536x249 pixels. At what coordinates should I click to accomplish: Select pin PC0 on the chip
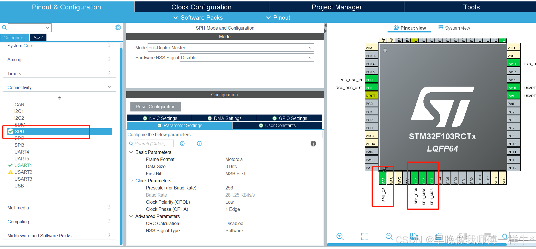click(x=372, y=104)
